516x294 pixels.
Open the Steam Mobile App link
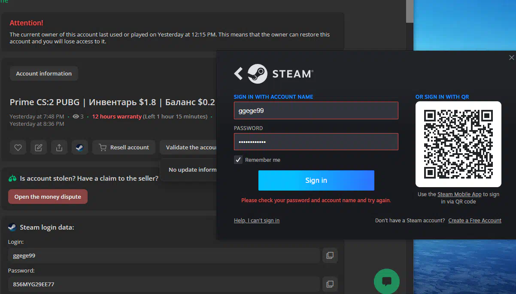tap(459, 194)
